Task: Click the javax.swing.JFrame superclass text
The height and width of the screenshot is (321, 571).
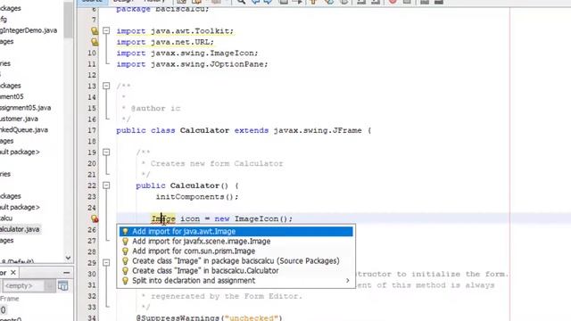Action: click(x=318, y=130)
